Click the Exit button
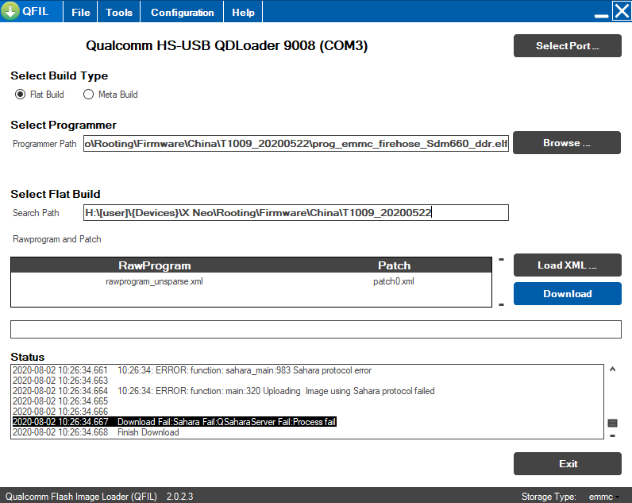Viewport: 632px width, 503px height. [567, 464]
